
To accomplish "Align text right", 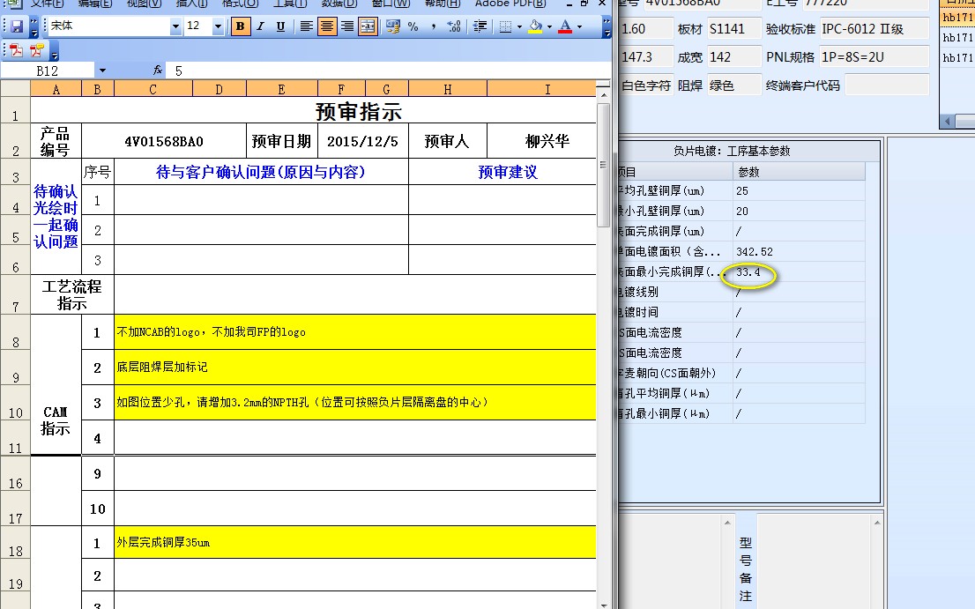I will 347,26.
